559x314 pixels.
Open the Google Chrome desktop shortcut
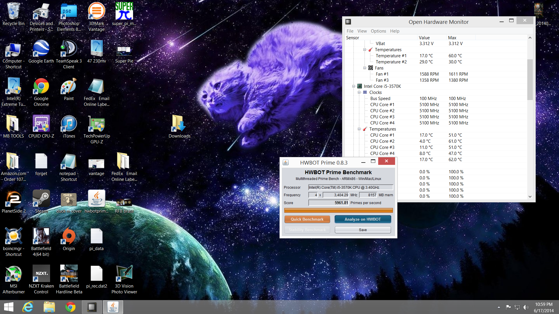tap(41, 92)
